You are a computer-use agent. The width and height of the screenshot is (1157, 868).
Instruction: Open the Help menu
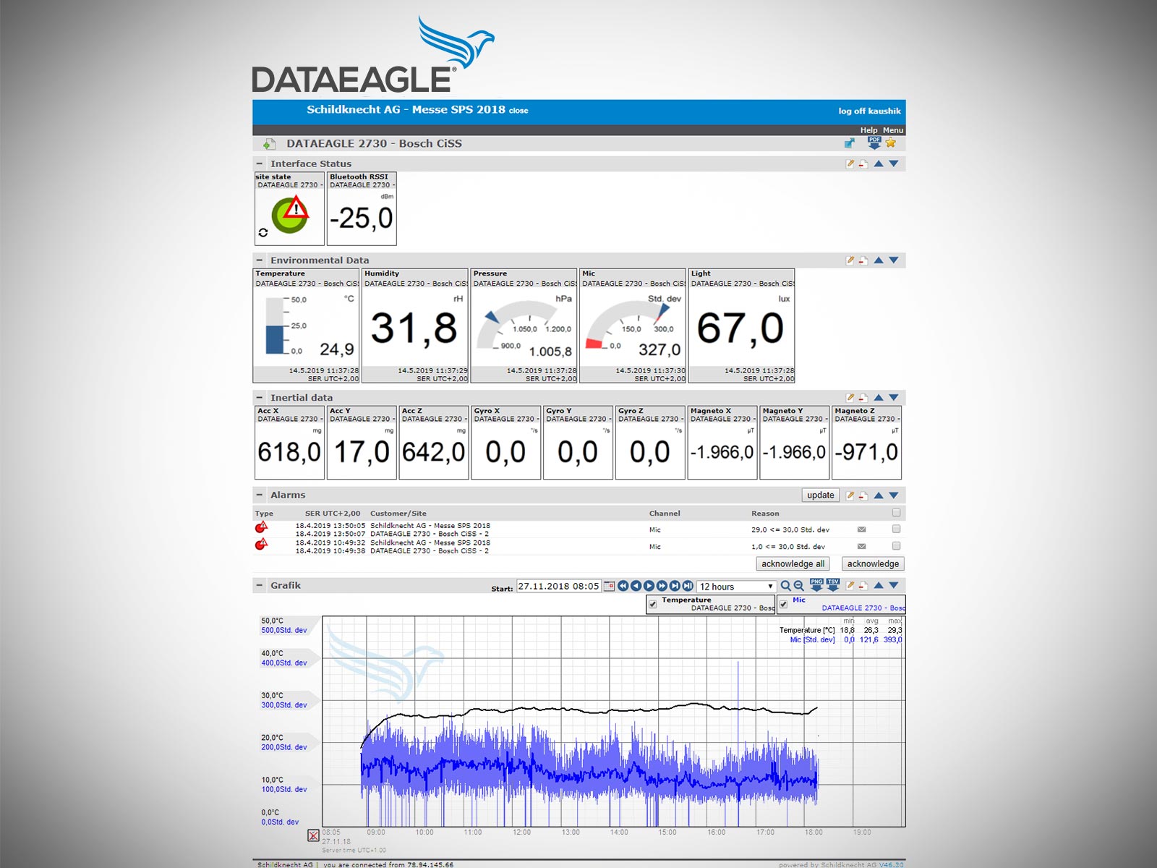[868, 130]
